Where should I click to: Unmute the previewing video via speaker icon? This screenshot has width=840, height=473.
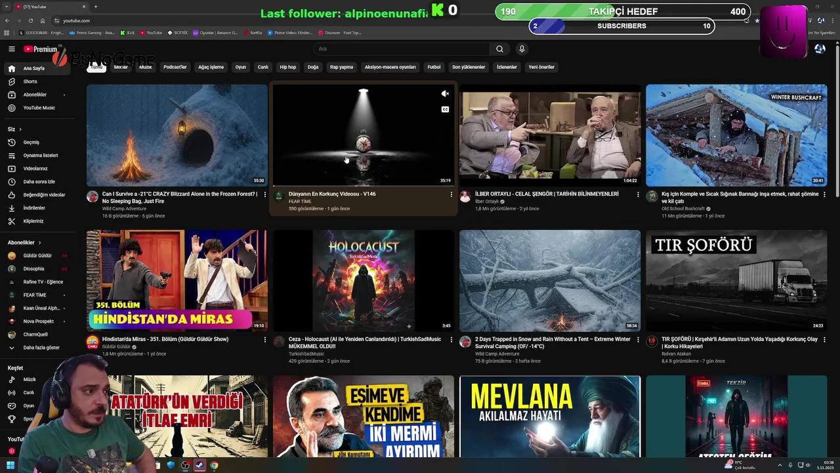pyautogui.click(x=445, y=94)
